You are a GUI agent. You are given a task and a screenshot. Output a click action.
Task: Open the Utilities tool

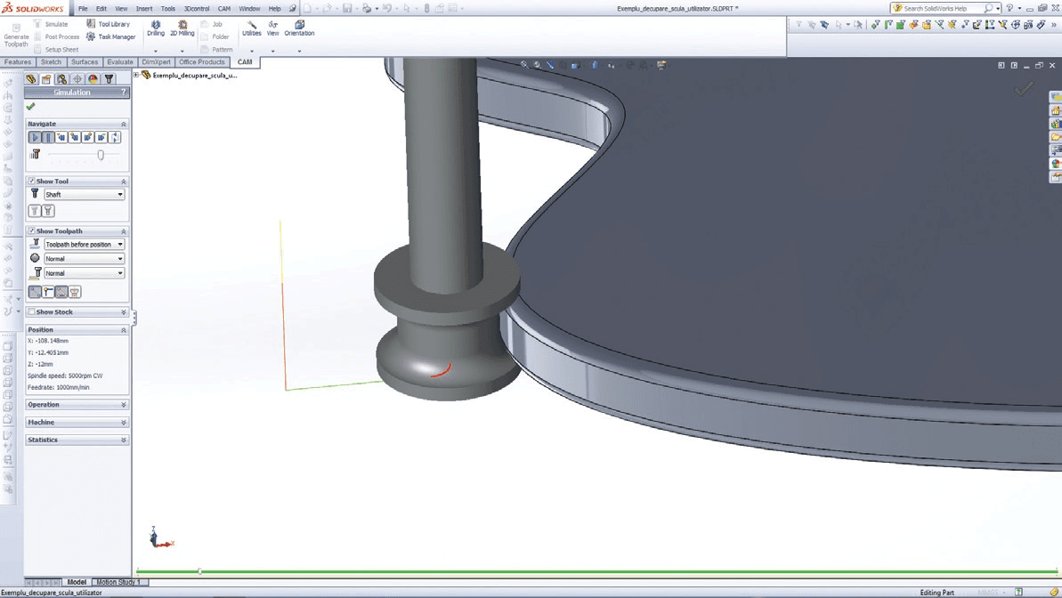tap(251, 28)
